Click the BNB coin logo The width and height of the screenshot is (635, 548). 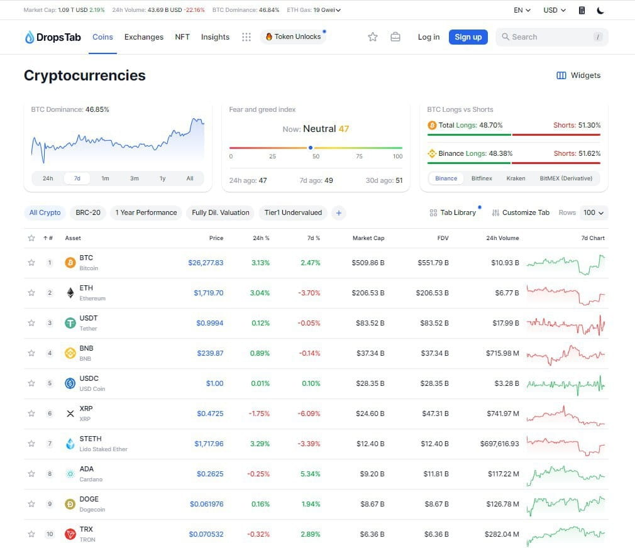click(x=70, y=353)
